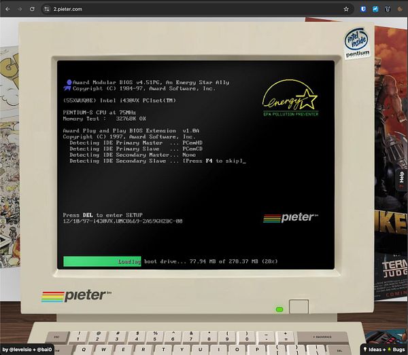Click the 6 / ^ key
The image size is (408, 355).
pos(173,337)
